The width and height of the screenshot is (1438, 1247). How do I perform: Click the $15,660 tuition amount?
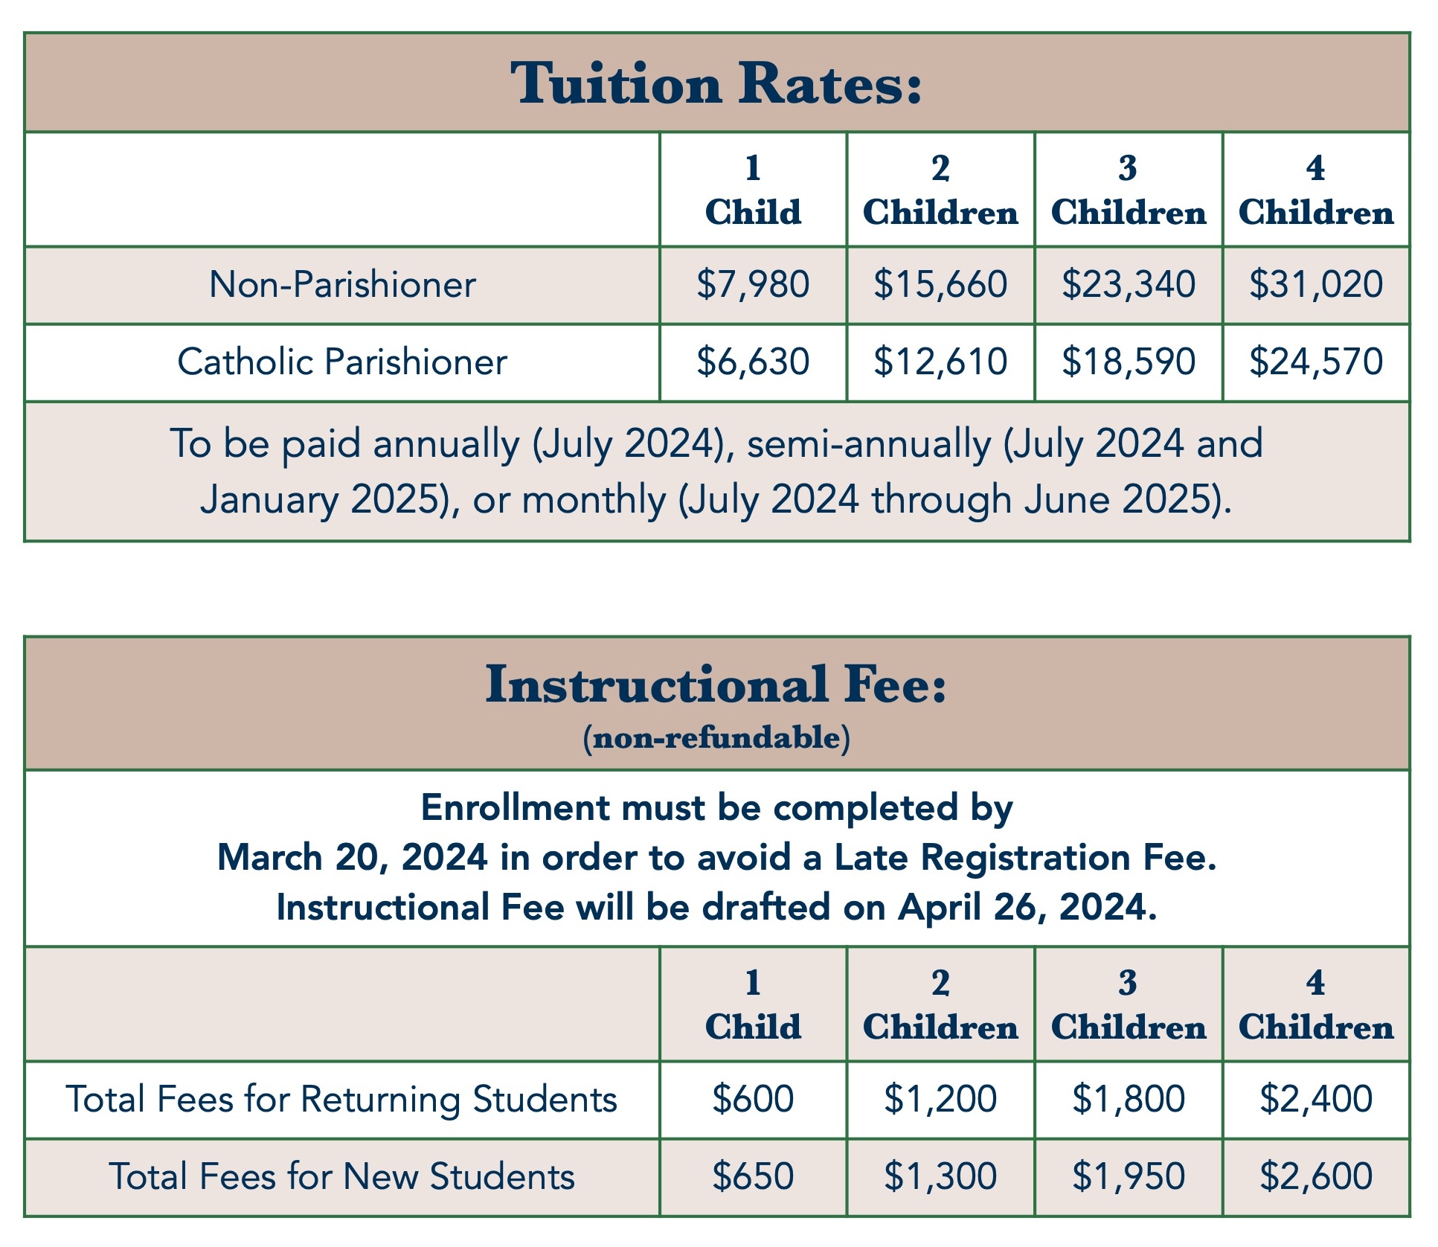click(x=940, y=285)
